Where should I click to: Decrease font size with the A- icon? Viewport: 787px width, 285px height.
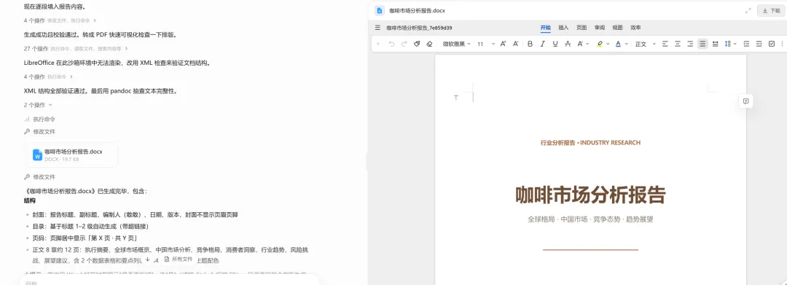515,44
